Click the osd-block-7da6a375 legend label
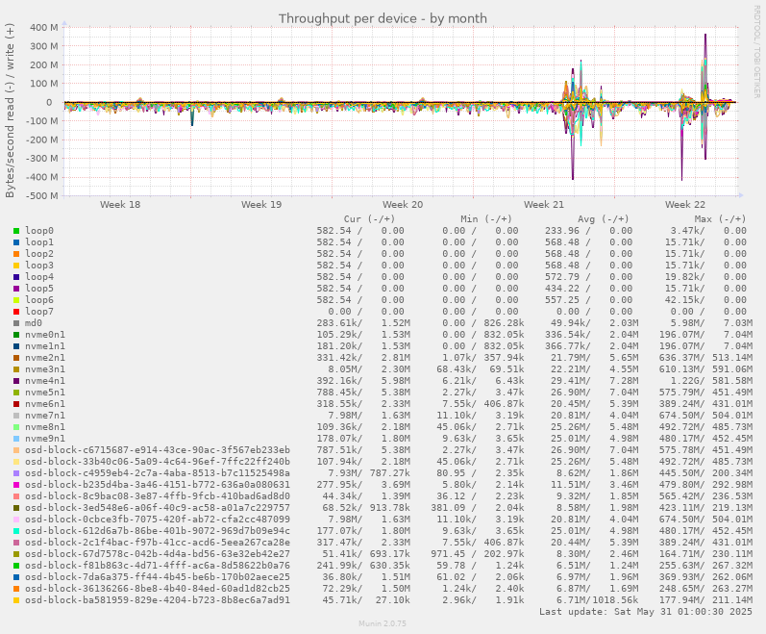Screen dimensions: 766x634 tap(158, 577)
